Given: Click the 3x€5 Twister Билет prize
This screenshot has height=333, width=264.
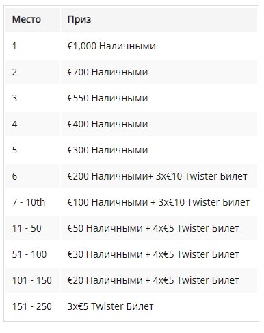Looking at the screenshot, I should (110, 306).
